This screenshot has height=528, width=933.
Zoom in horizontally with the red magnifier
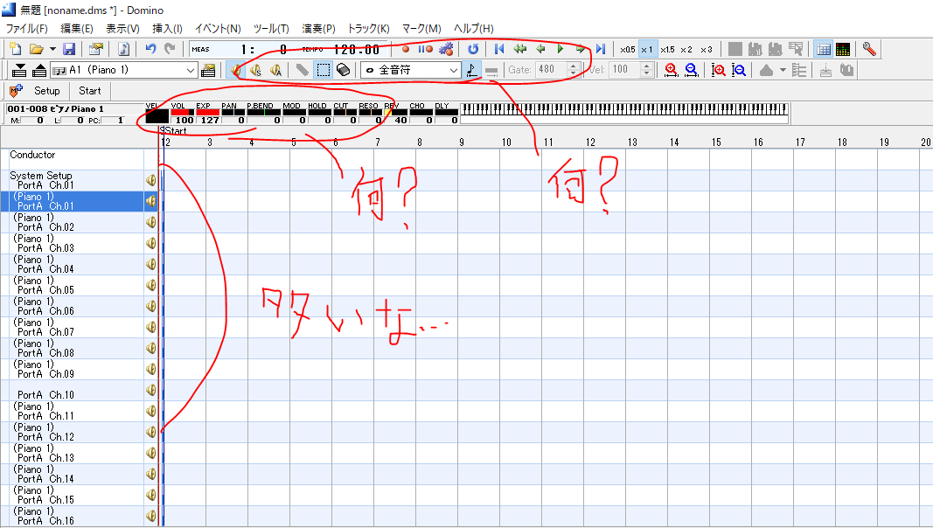[672, 70]
